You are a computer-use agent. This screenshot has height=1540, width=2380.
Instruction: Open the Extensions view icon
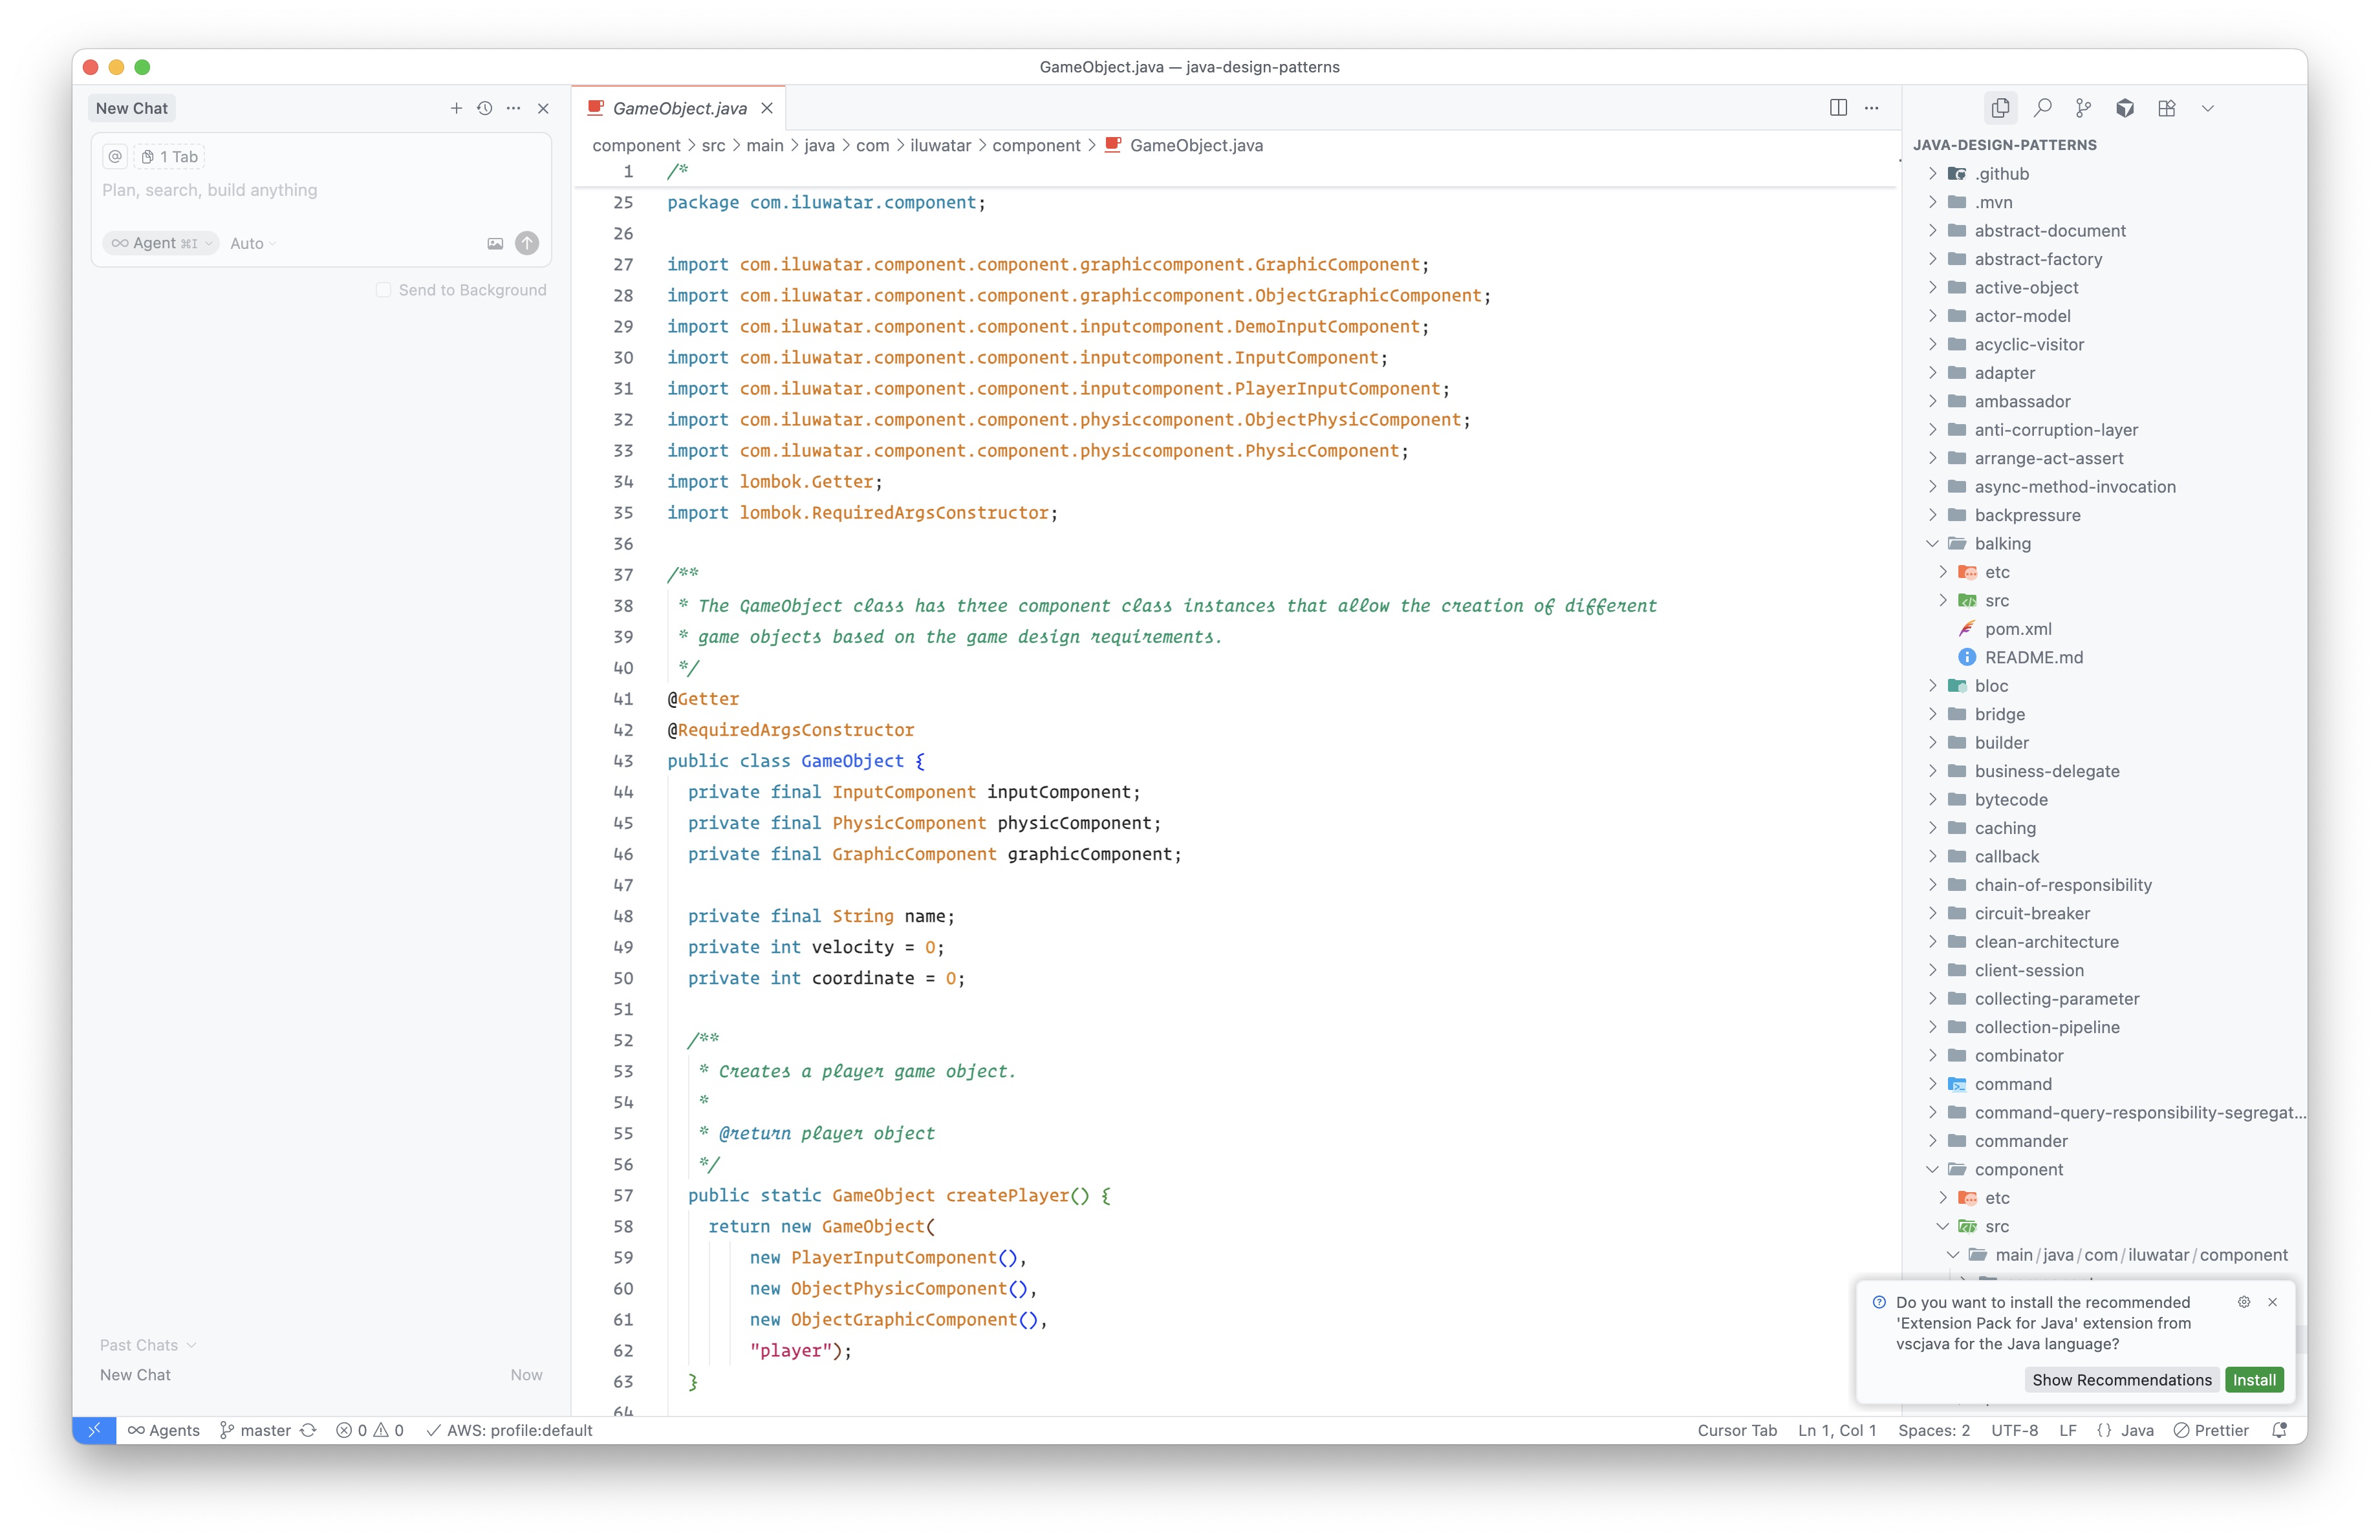point(2166,108)
